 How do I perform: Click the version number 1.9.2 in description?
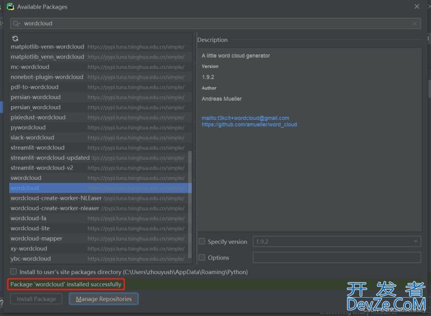pyautogui.click(x=208, y=77)
